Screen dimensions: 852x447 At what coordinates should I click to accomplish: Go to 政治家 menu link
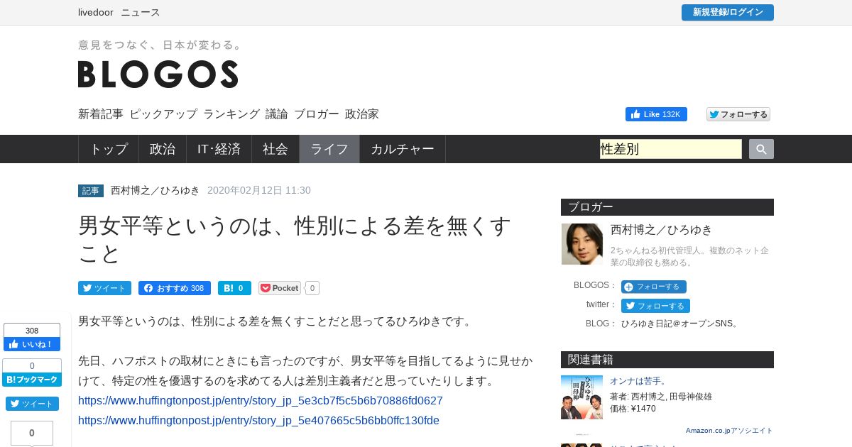362,114
